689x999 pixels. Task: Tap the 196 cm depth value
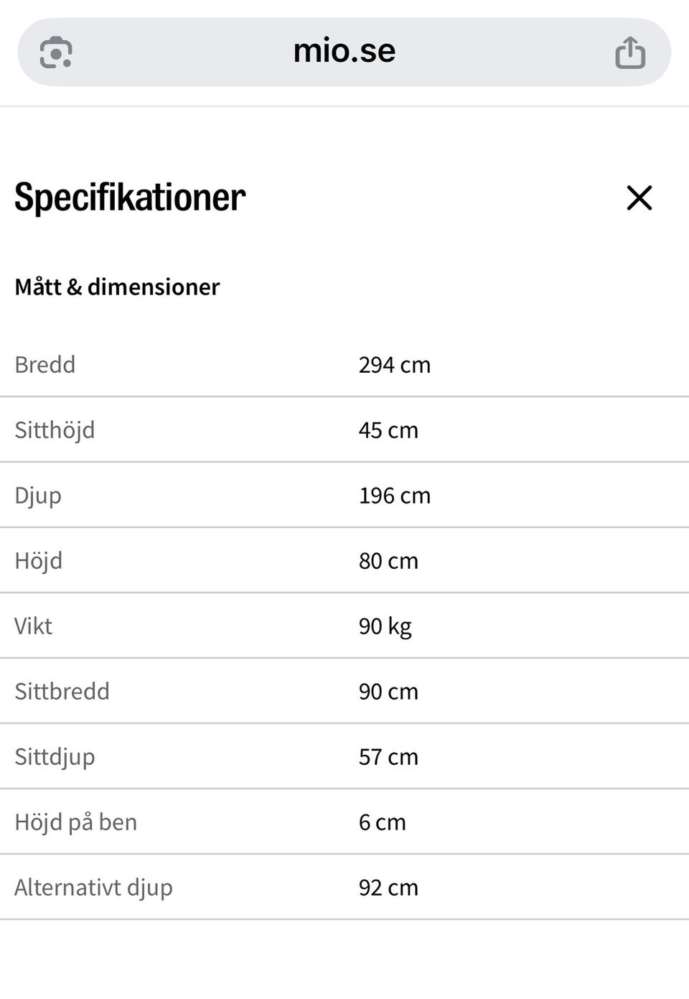tap(395, 496)
